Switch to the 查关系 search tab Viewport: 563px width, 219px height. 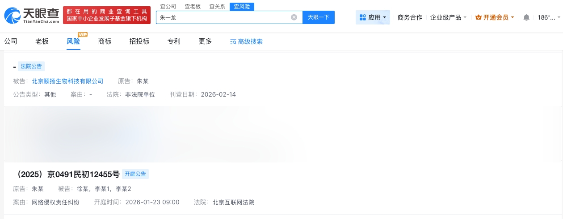point(217,7)
